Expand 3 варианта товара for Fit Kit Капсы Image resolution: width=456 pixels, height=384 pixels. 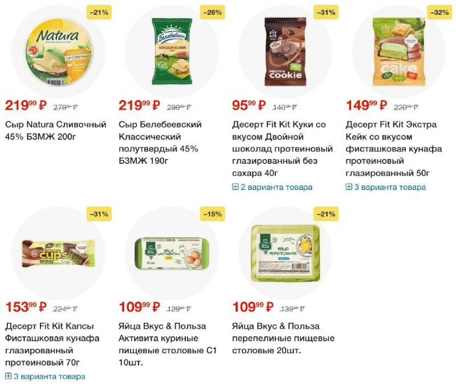pos(46,377)
